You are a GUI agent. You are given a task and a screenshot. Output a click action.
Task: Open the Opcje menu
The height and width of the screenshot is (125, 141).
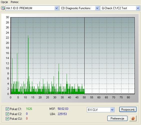4,2
